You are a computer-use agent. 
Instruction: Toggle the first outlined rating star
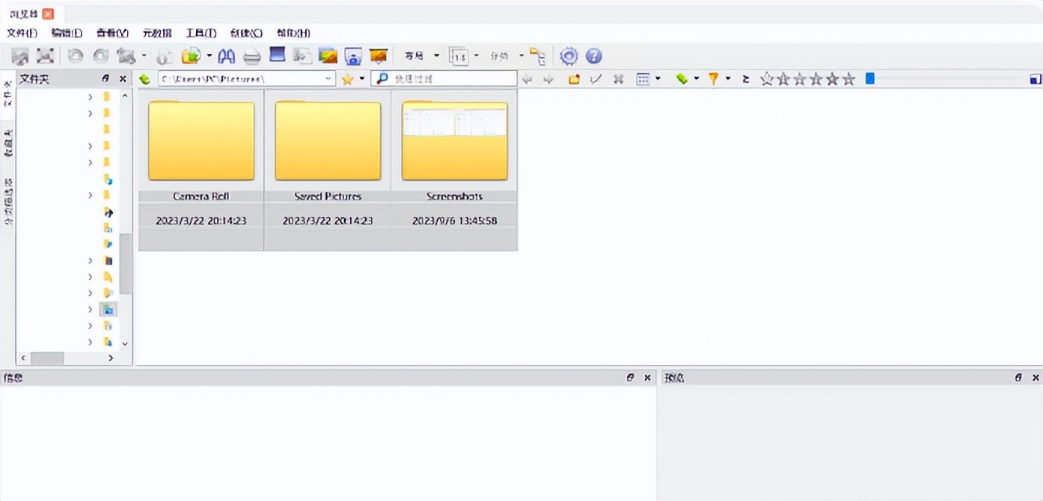766,79
